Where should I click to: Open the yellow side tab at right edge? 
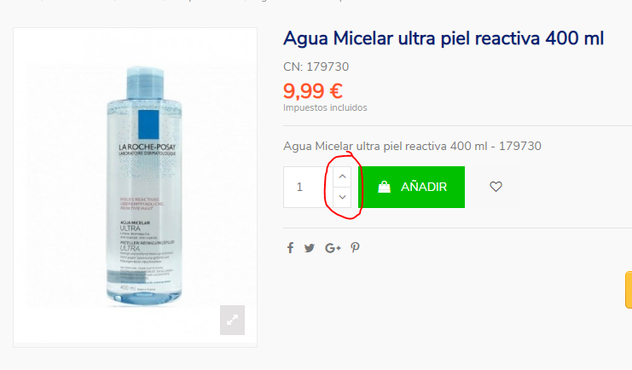pyautogui.click(x=629, y=290)
